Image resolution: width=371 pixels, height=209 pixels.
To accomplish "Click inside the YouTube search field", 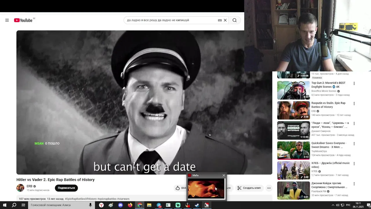I will click(x=172, y=20).
